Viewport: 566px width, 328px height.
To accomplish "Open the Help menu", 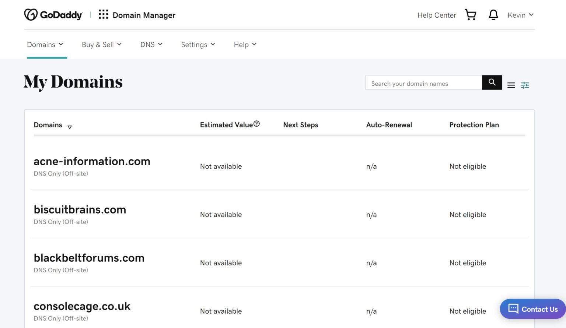I will coord(245,45).
